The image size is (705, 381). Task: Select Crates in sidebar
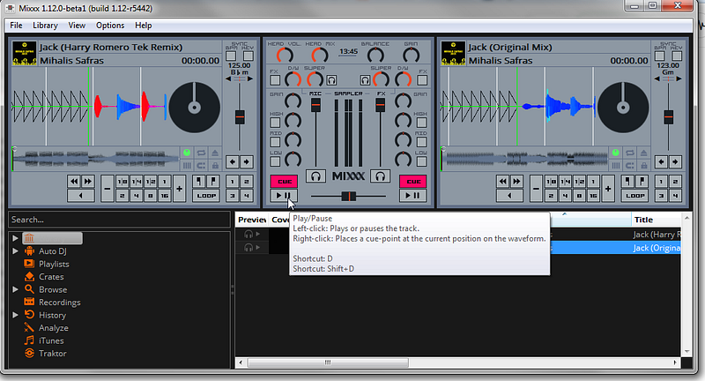pyautogui.click(x=51, y=277)
